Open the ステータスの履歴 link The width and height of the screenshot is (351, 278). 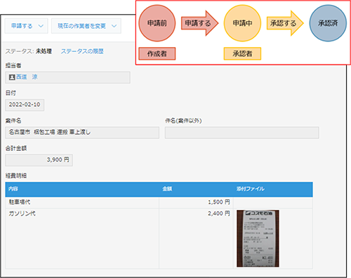[82, 51]
